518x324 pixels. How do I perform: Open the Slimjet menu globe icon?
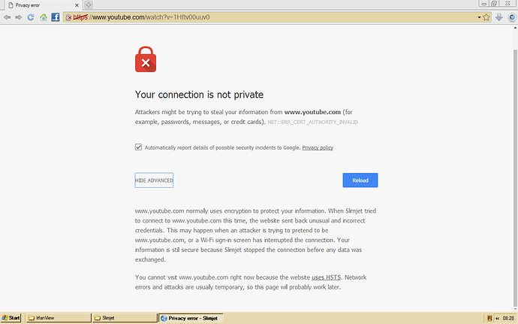click(x=512, y=17)
